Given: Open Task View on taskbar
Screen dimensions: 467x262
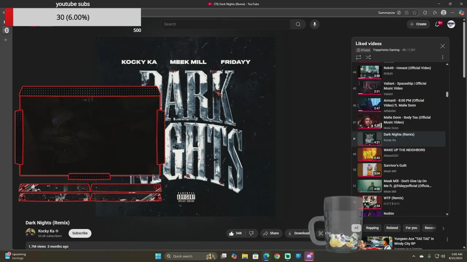Looking at the screenshot, I should pos(224,256).
